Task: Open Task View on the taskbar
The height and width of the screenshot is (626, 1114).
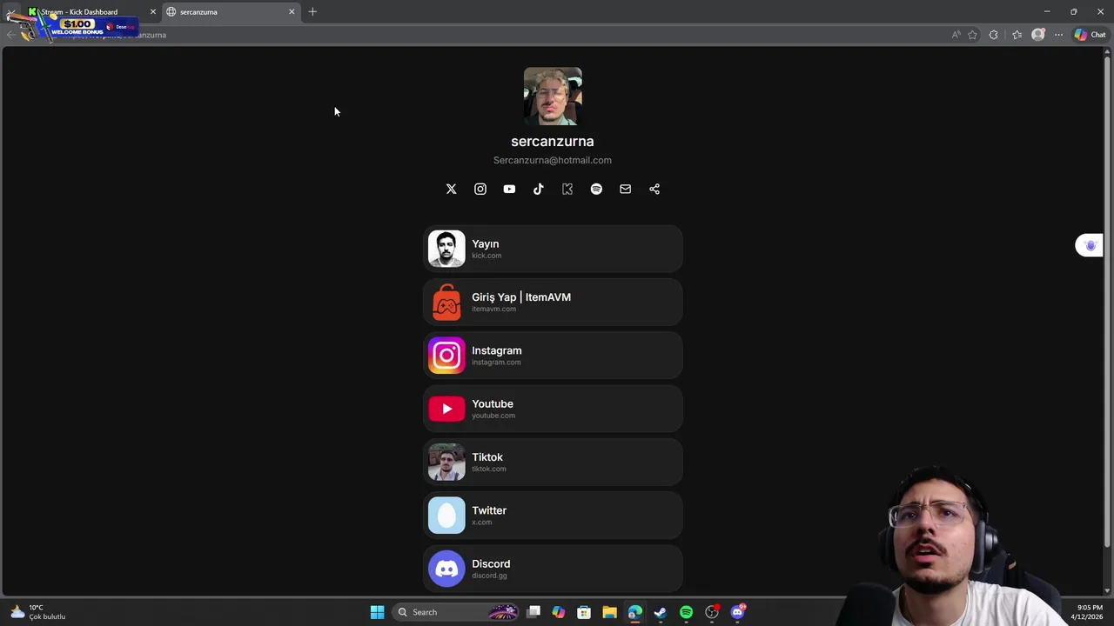Action: [534, 612]
